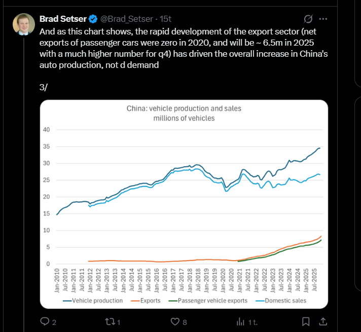361x332 pixels.
Task: Open Brad Setser's profile picture
Action: (x=24, y=24)
